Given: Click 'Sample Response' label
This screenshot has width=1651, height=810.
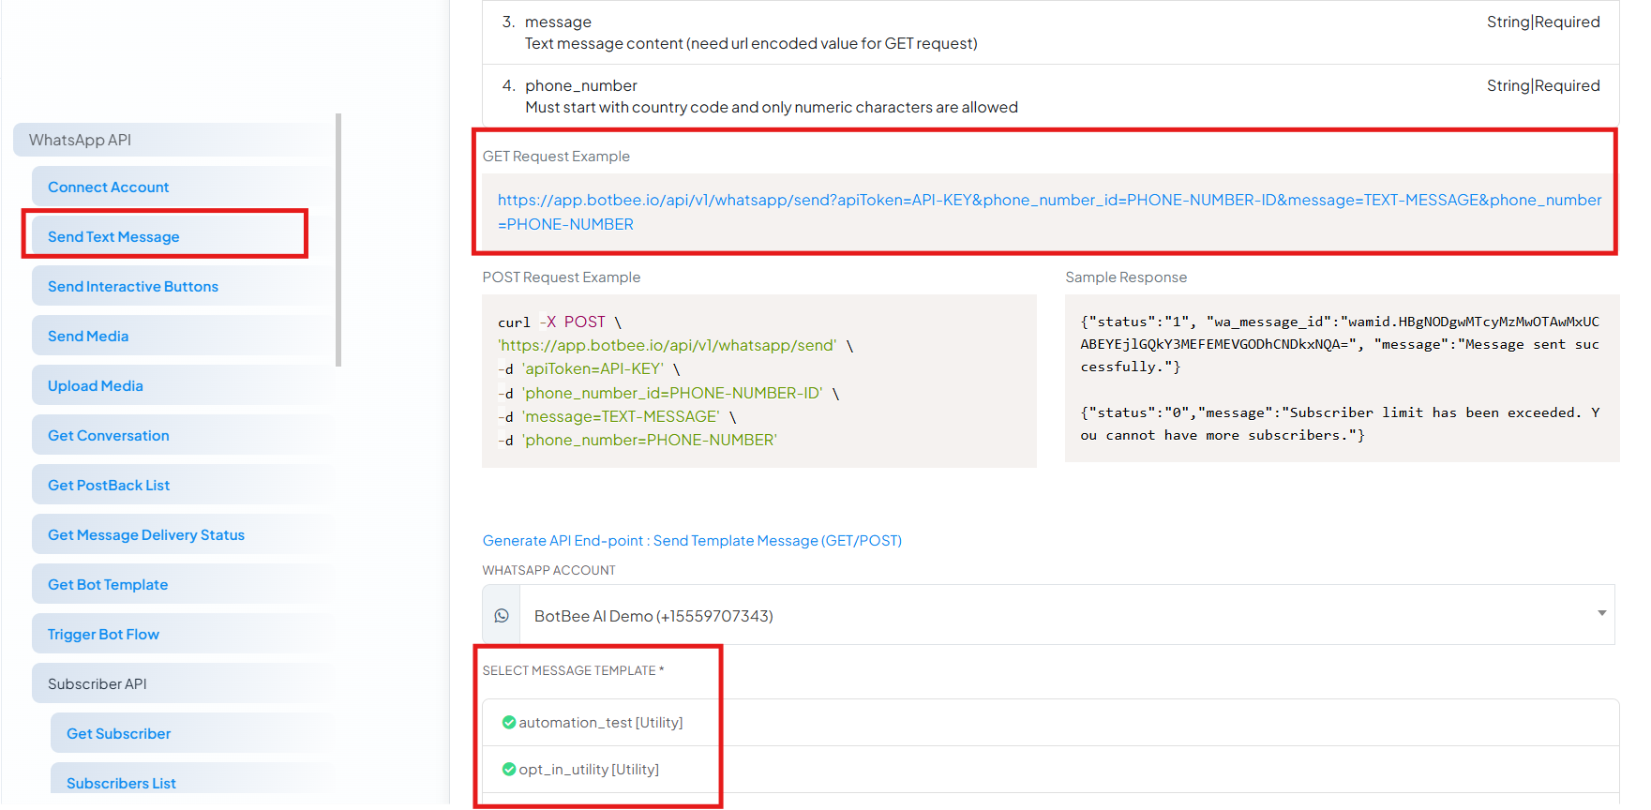Looking at the screenshot, I should coord(1126,277).
